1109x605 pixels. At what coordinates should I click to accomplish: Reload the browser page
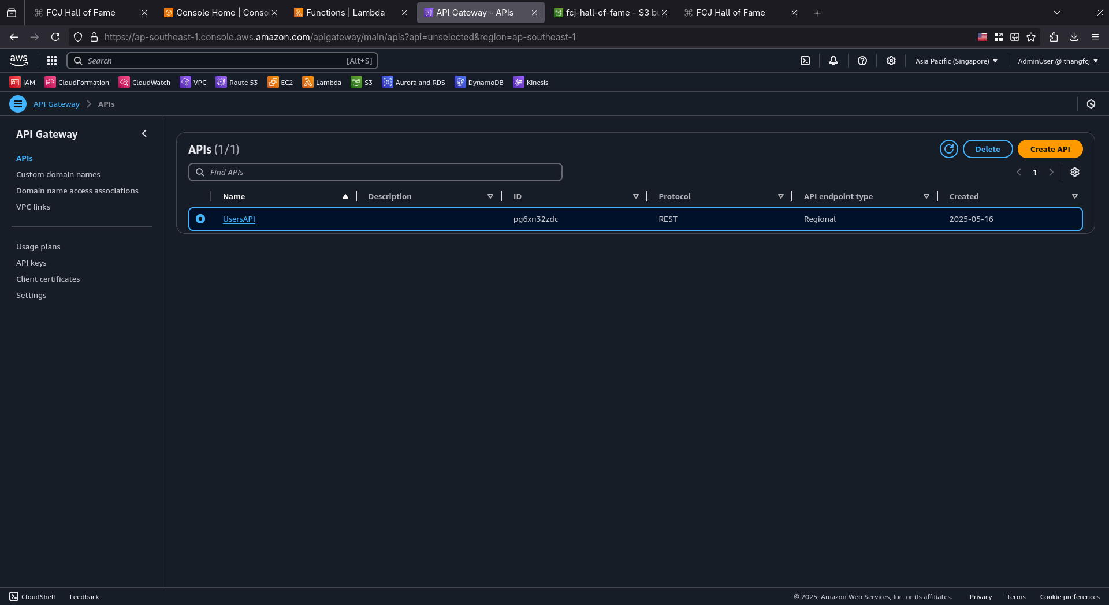point(55,37)
